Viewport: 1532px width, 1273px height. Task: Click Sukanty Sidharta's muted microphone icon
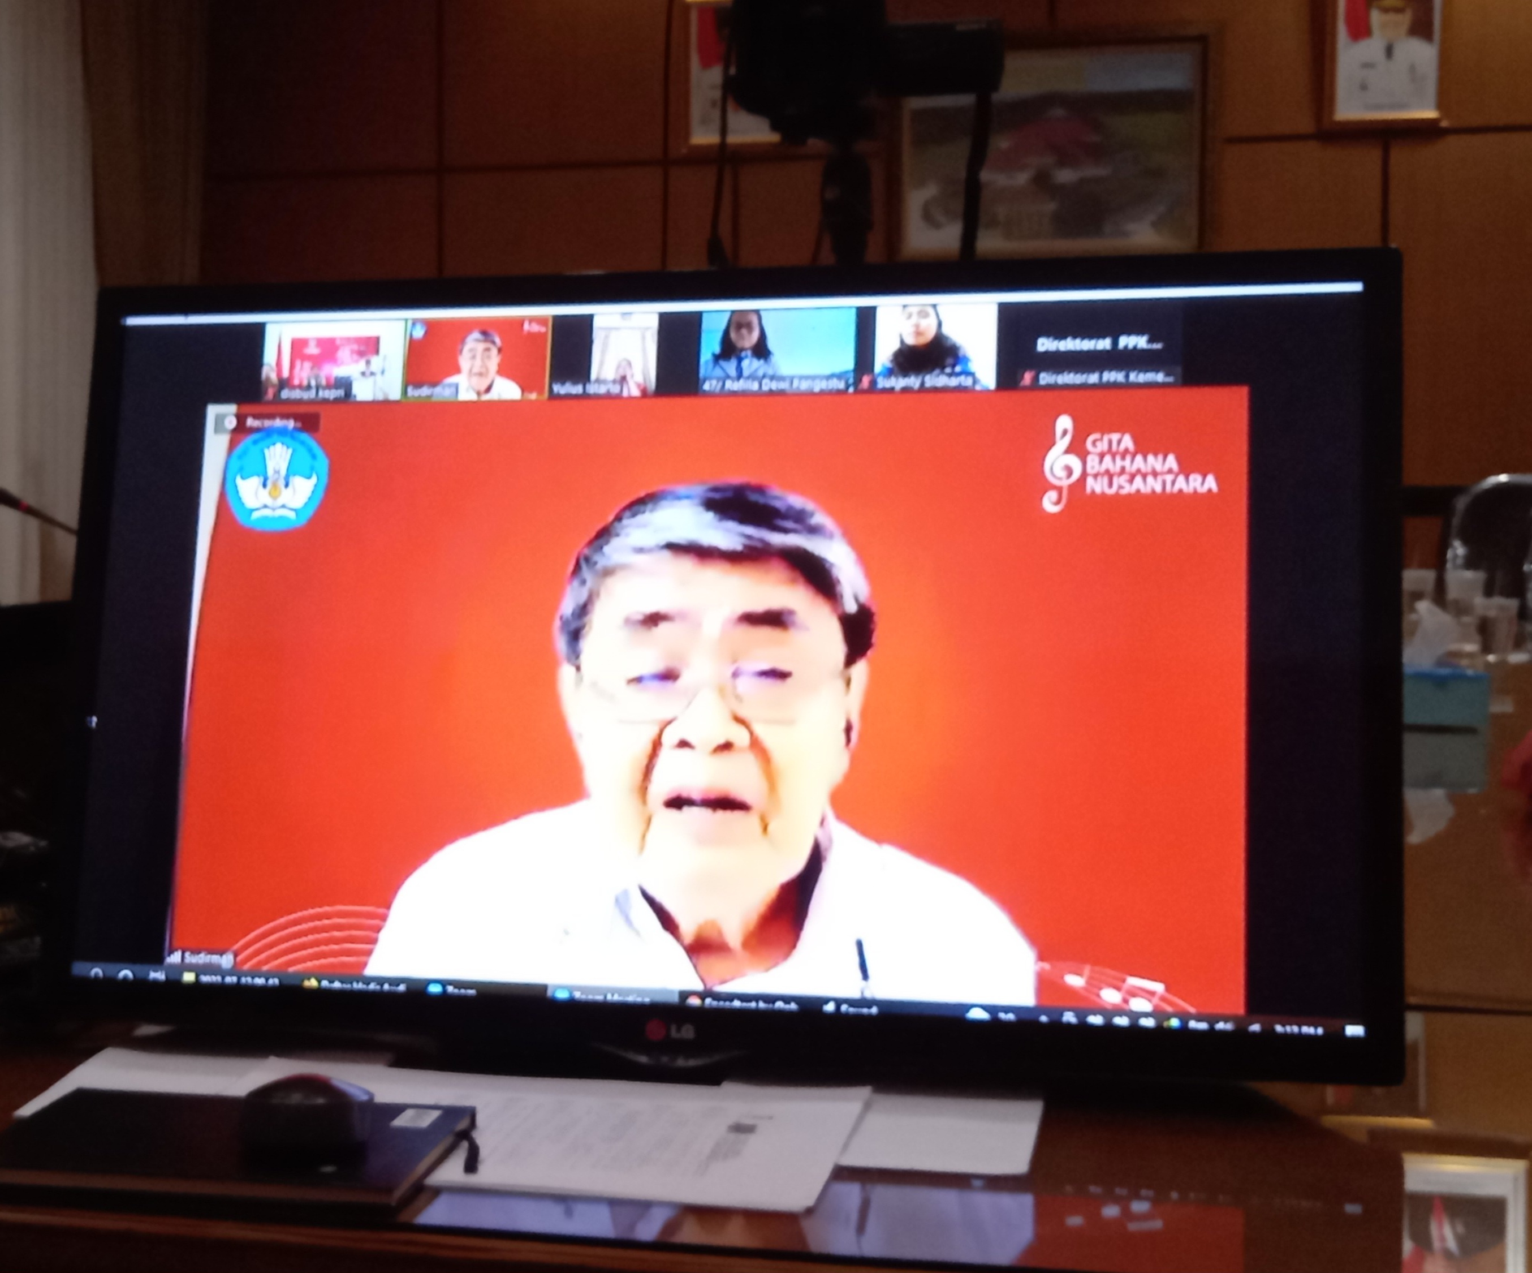pyautogui.click(x=865, y=383)
